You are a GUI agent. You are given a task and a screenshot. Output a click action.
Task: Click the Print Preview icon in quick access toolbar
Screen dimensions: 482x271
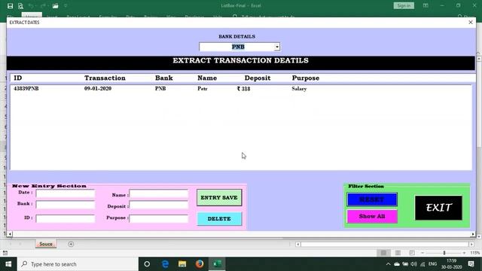(x=20, y=6)
